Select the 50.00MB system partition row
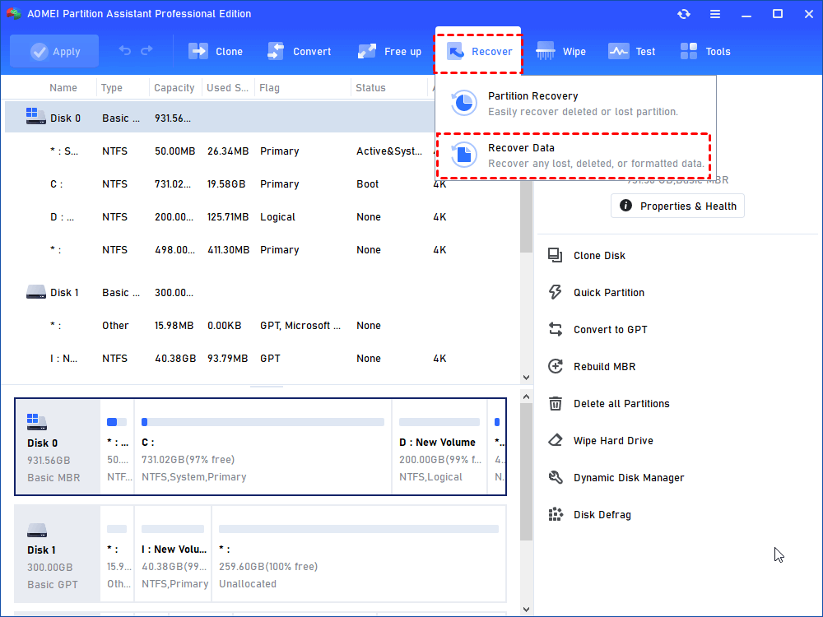Screen dimensions: 823x617 (x=220, y=151)
